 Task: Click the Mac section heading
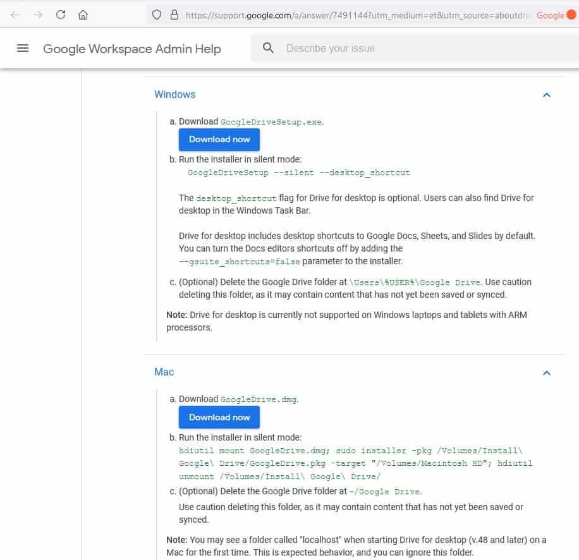click(x=164, y=372)
